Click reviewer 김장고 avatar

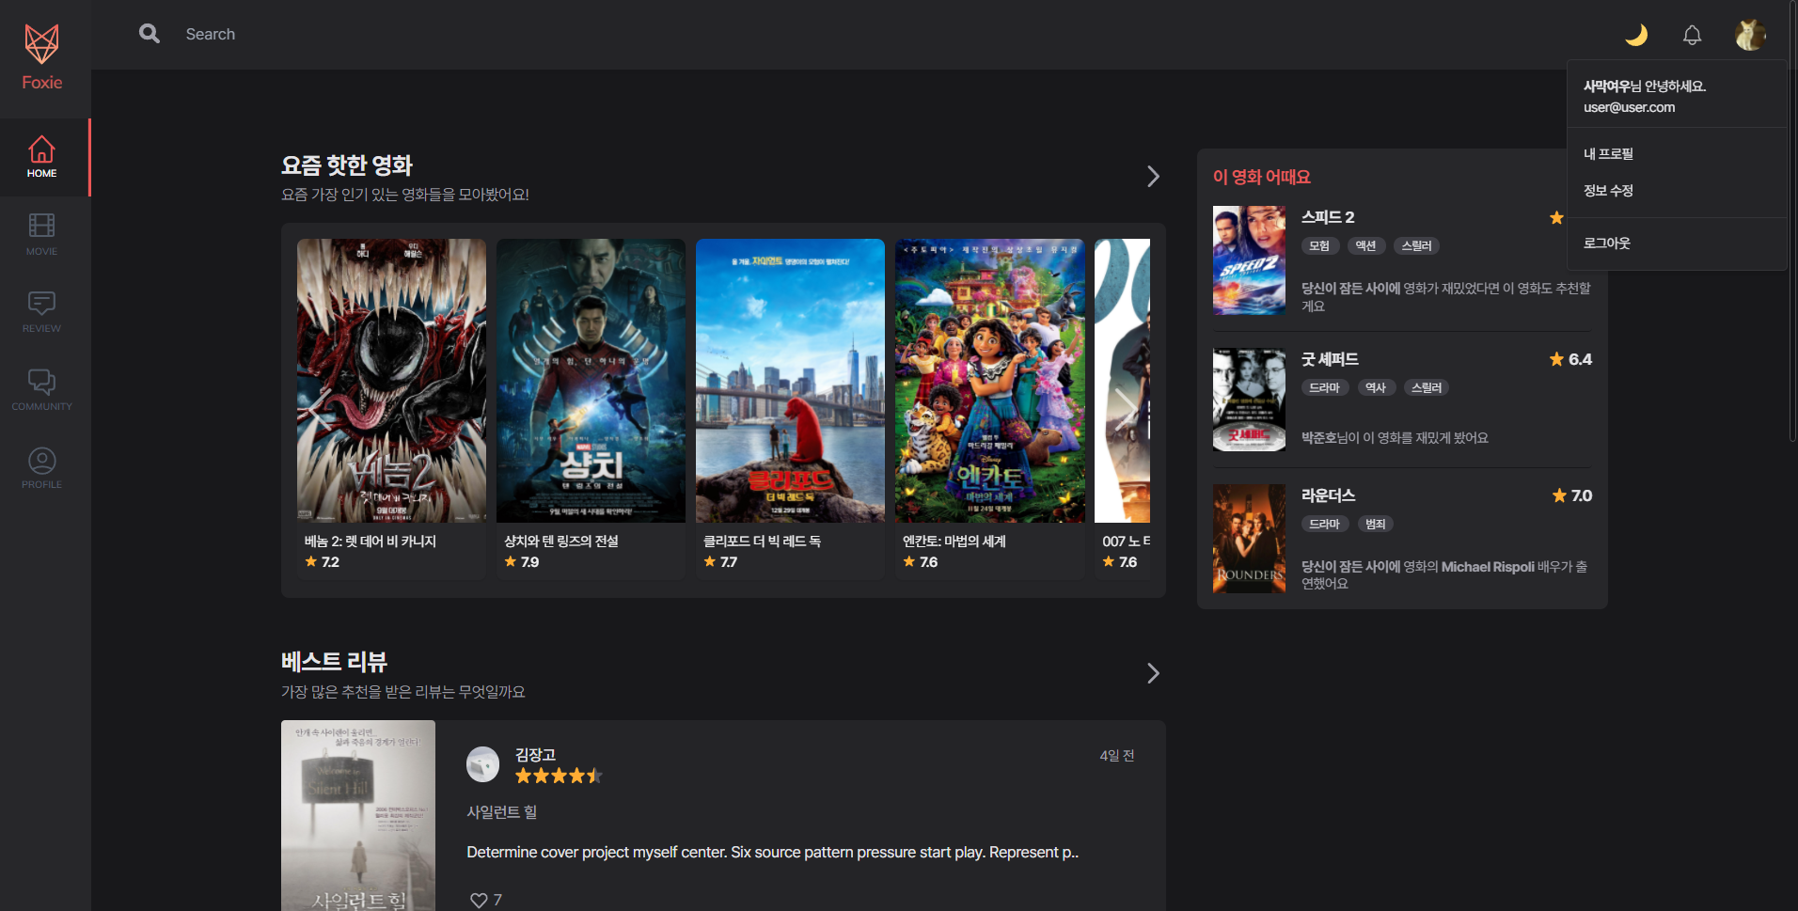482,764
